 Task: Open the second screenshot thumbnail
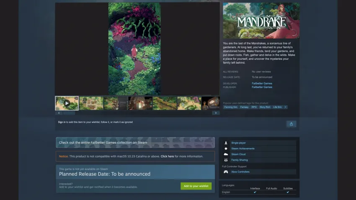(91, 103)
